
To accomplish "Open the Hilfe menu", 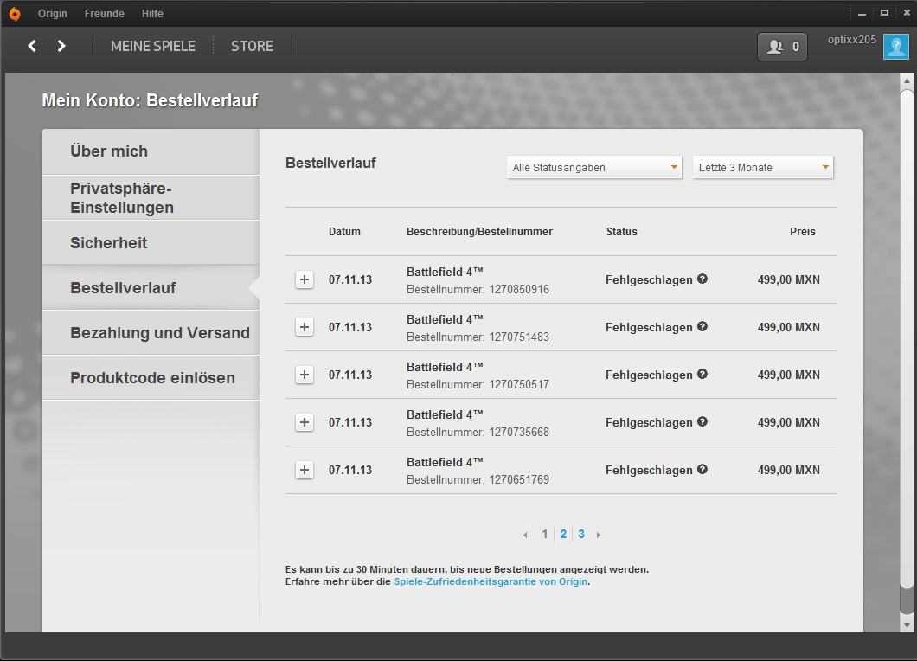I will click(x=152, y=14).
